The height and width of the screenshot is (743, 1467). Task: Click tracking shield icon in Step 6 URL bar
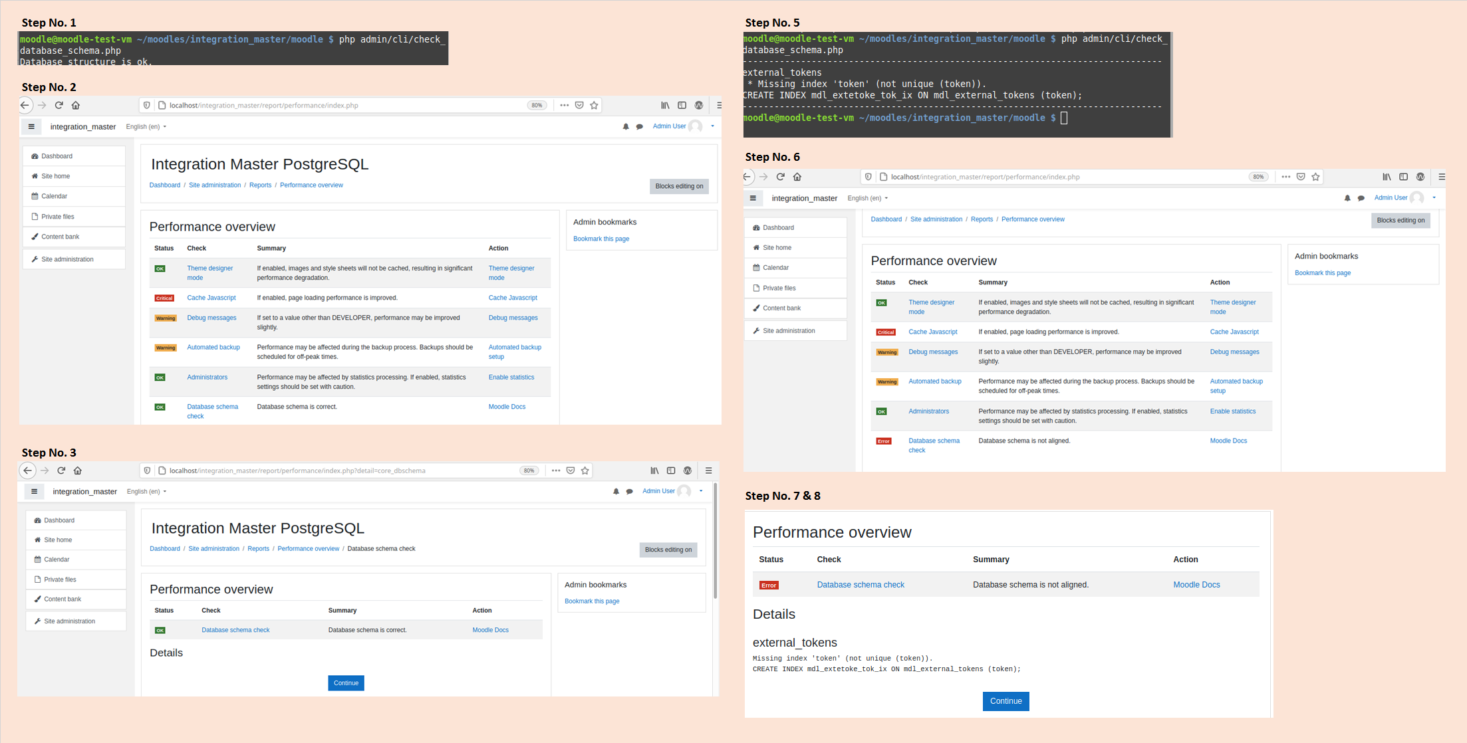(868, 177)
